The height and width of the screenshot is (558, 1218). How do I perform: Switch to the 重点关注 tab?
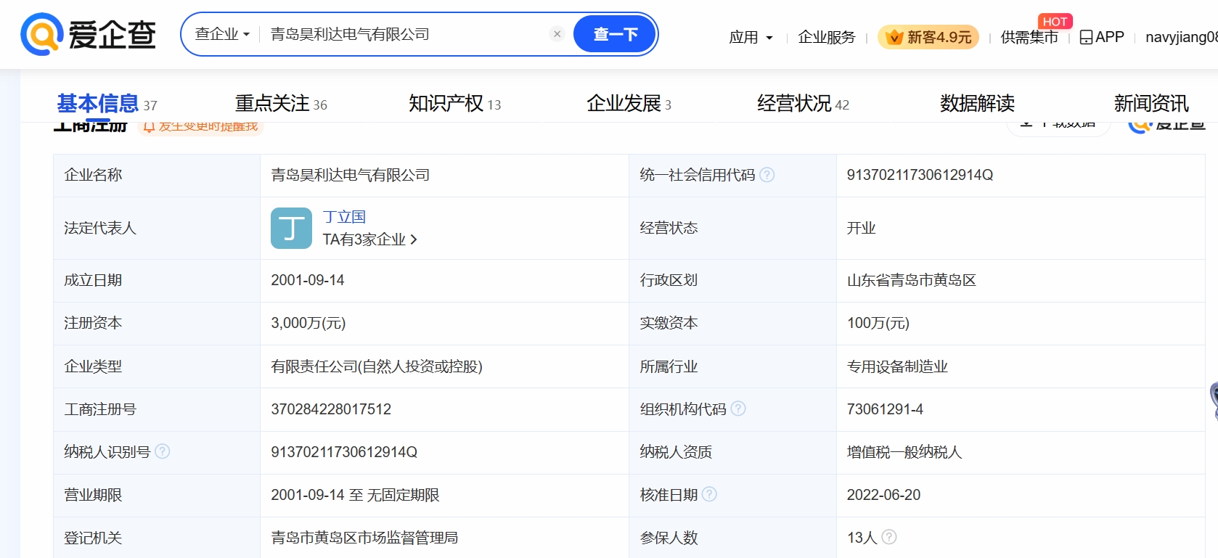tap(281, 104)
